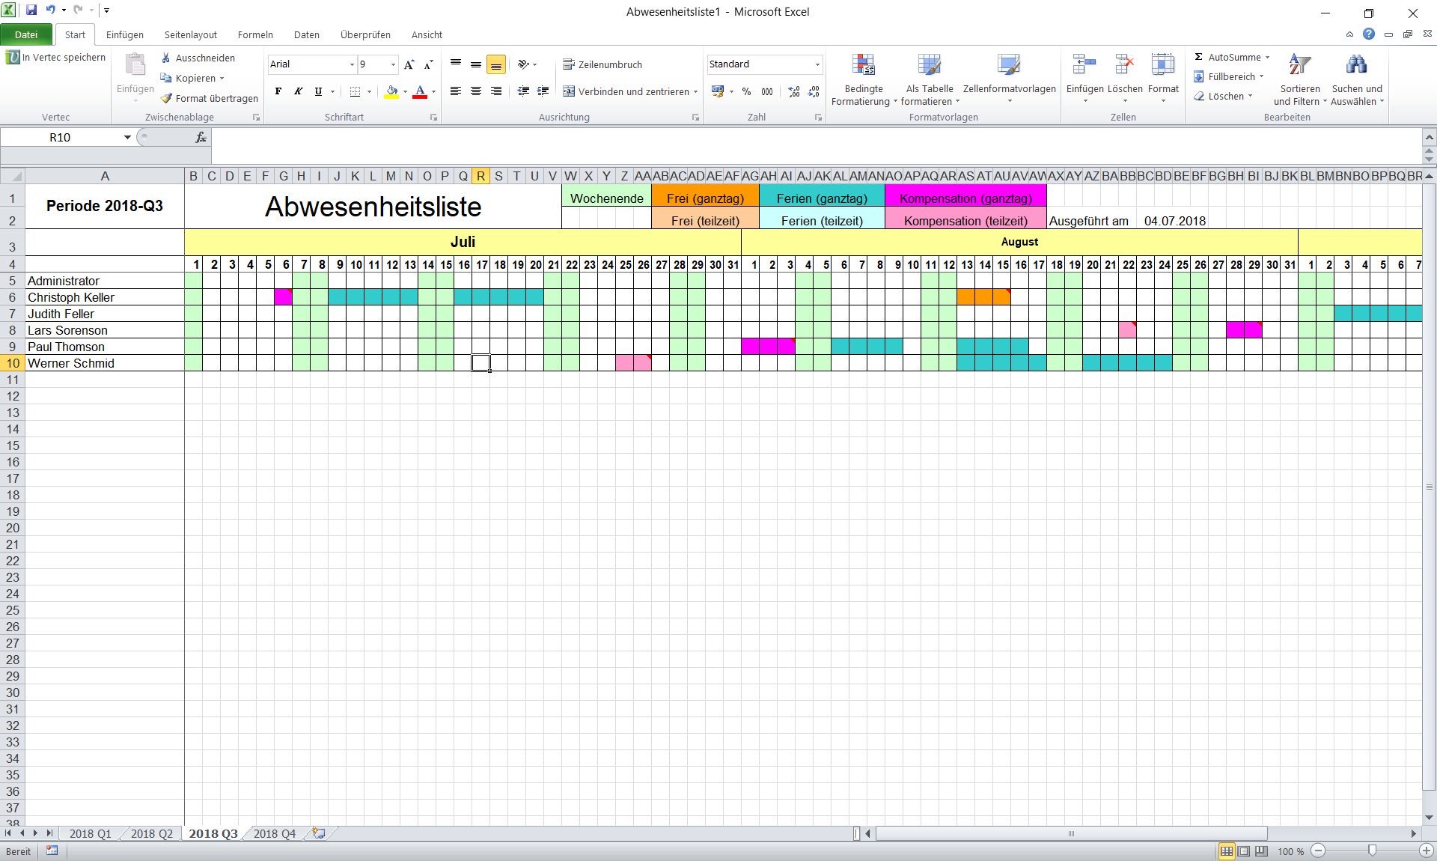The image size is (1437, 861).
Task: Click the Format übertragen paintbrush icon
Action: 166,98
